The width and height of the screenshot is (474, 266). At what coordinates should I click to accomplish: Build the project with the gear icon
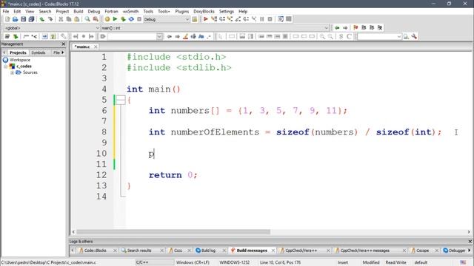(107, 19)
